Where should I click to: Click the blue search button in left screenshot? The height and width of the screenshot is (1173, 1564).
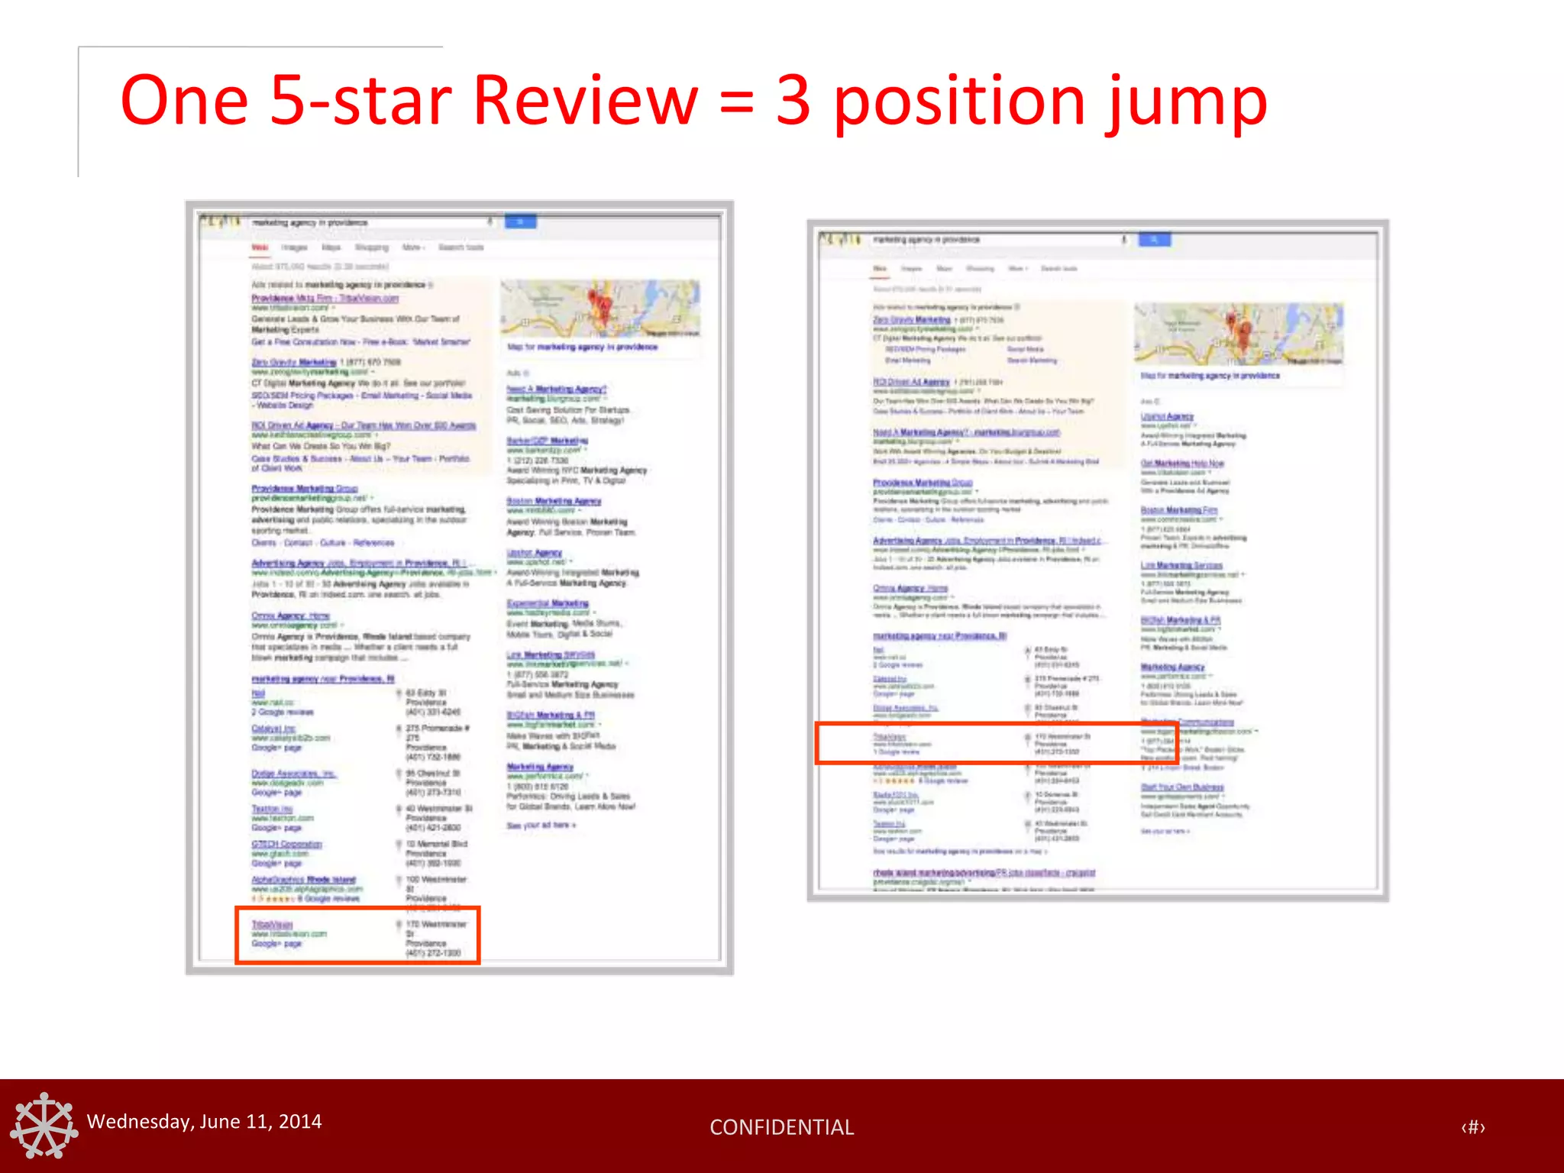(520, 221)
